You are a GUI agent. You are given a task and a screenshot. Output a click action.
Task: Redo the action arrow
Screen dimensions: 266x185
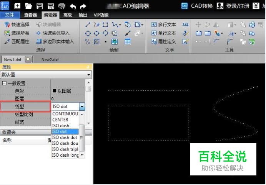point(83,7)
